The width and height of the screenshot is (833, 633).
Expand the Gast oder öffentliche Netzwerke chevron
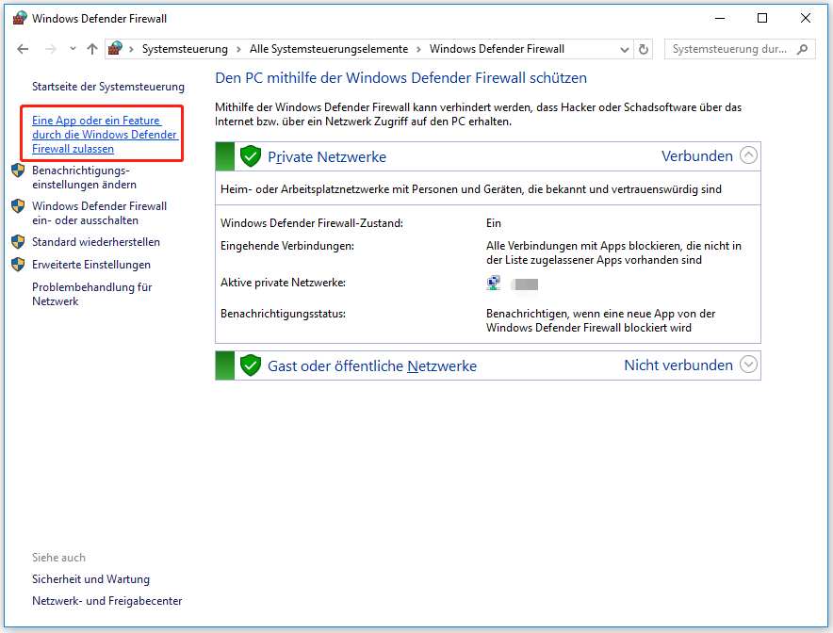click(748, 365)
